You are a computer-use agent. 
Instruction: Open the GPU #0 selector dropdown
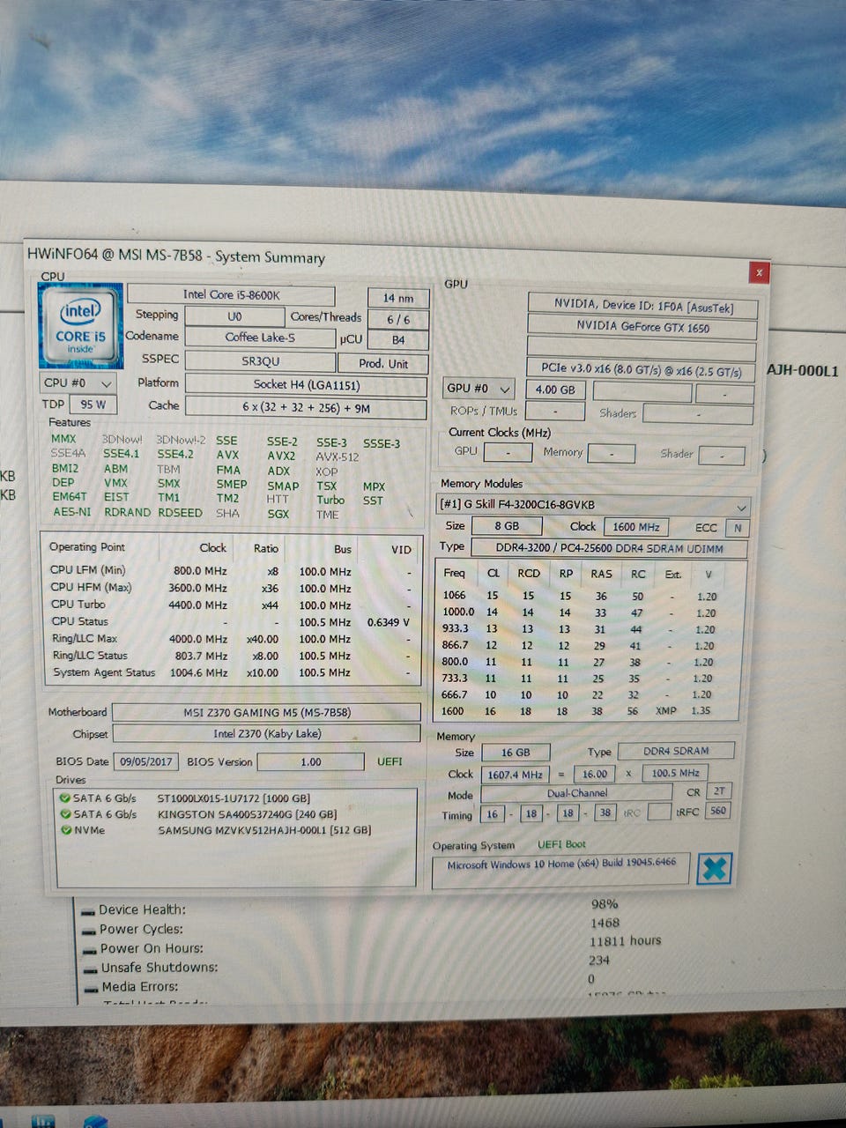(x=479, y=388)
